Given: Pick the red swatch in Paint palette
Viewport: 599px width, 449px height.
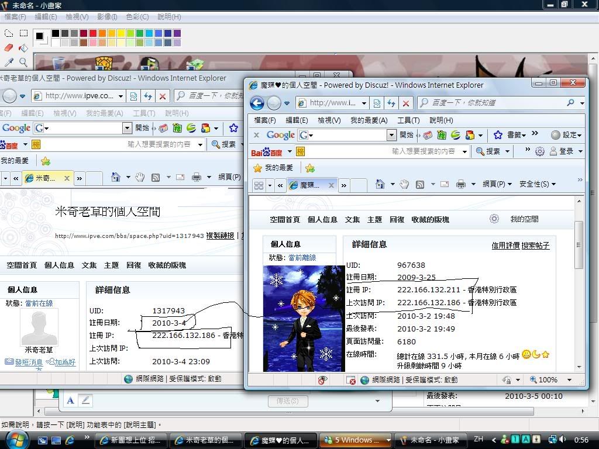Looking at the screenshot, I should [94, 34].
